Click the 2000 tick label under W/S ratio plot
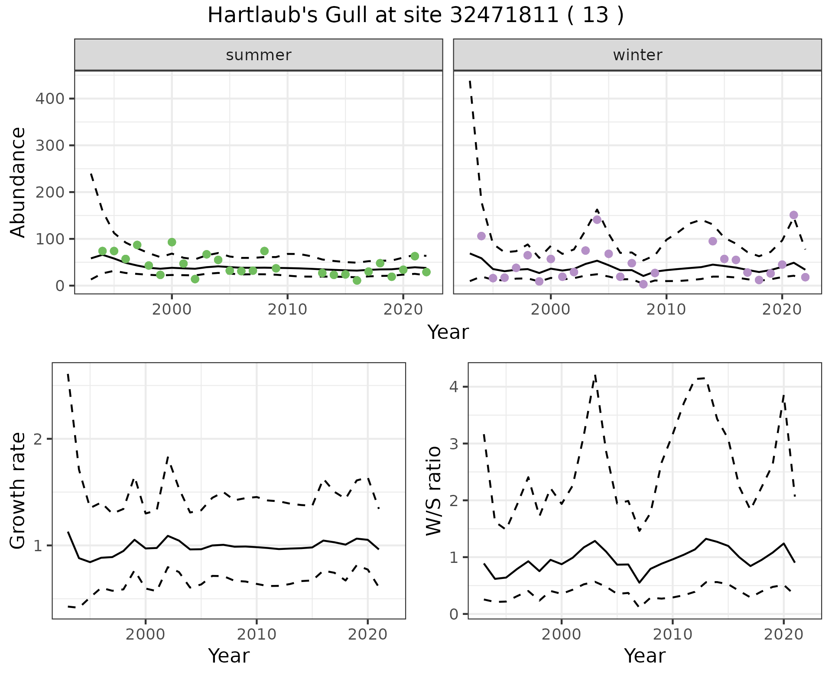This screenshot has height=676, width=832. (561, 634)
